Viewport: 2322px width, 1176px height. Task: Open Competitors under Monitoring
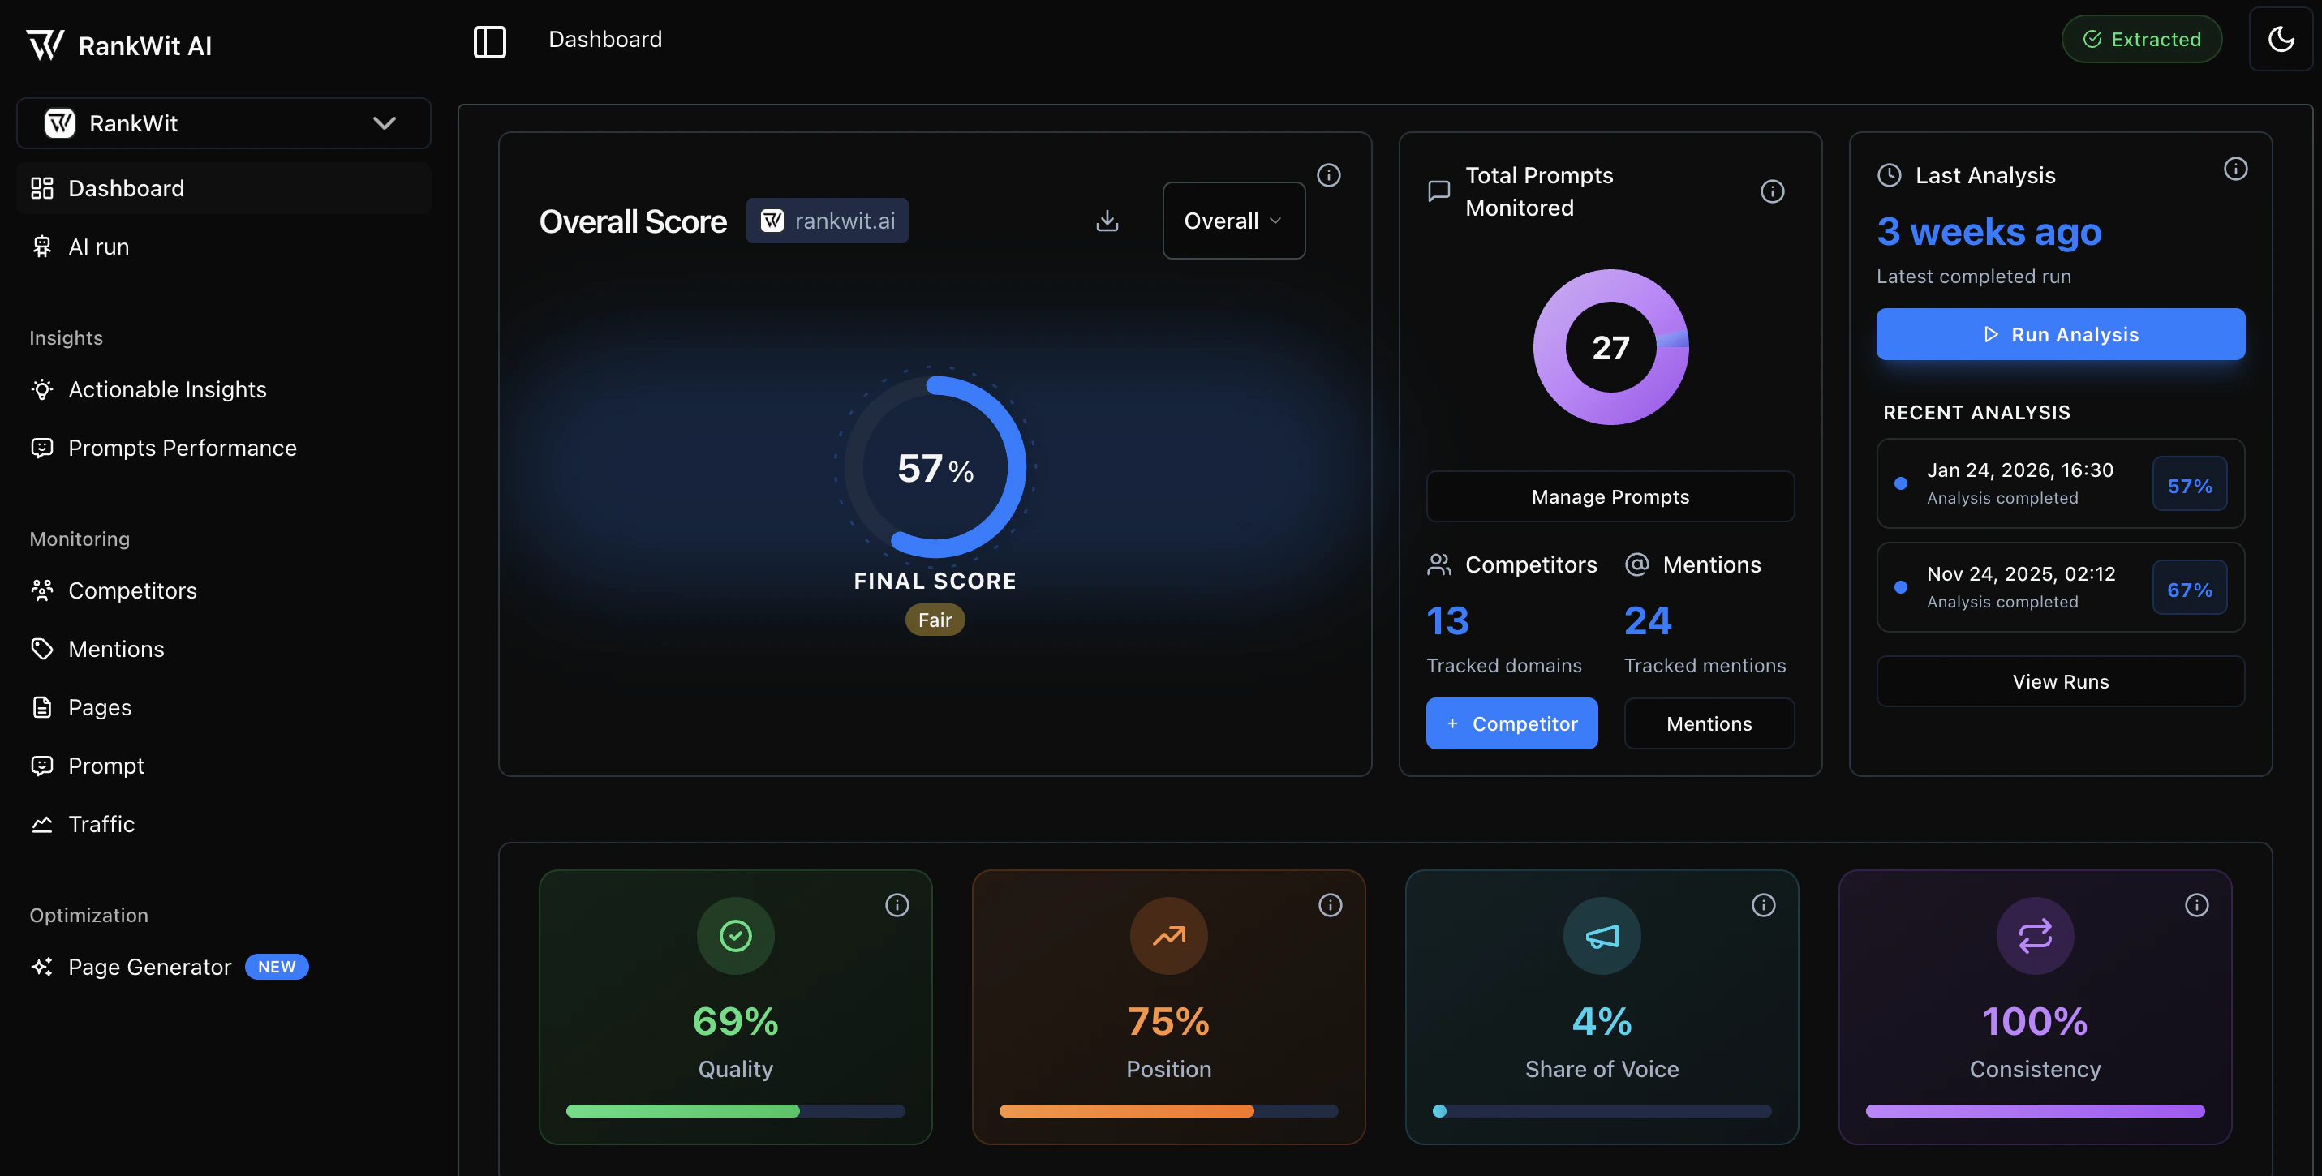[132, 590]
